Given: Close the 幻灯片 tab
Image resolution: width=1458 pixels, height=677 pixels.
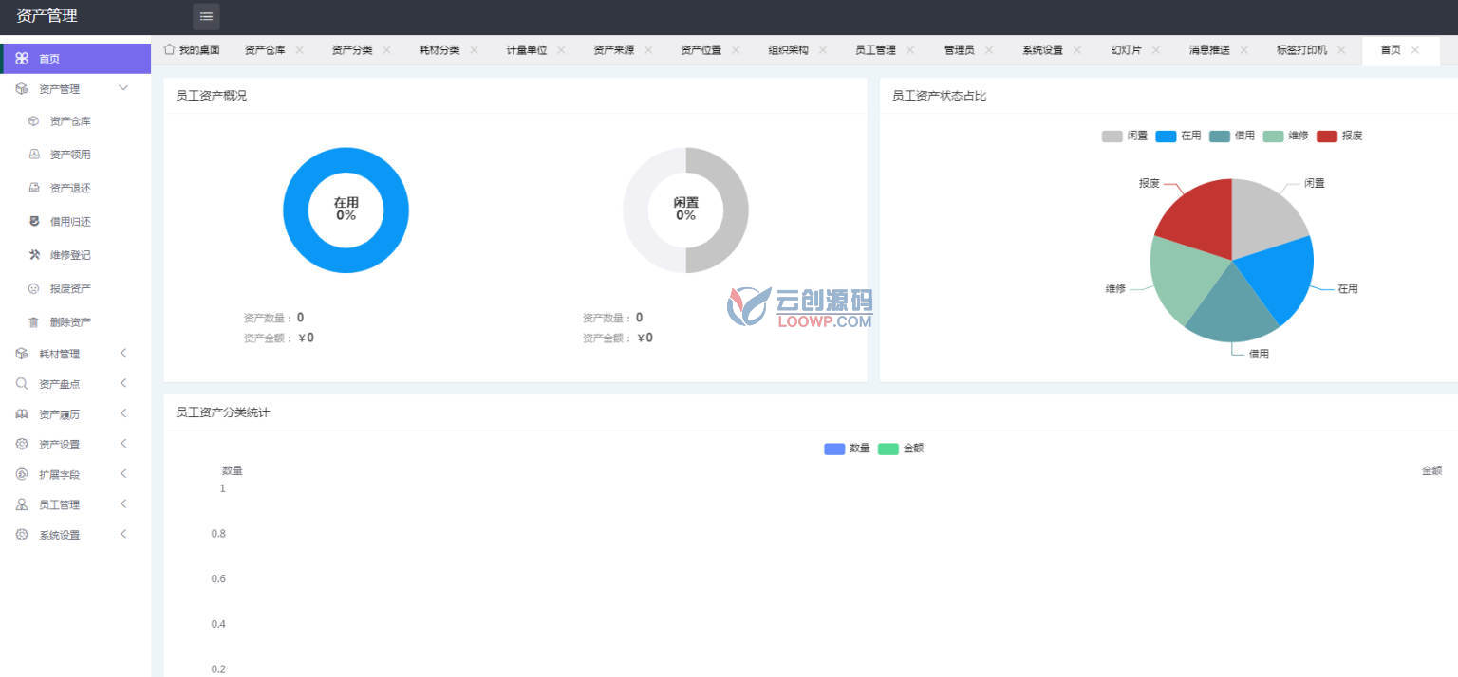Looking at the screenshot, I should pos(1156,50).
